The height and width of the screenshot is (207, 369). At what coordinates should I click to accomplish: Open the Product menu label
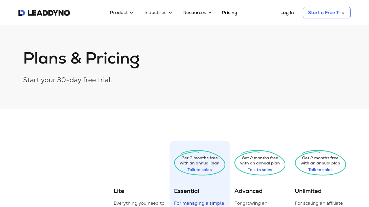(119, 13)
